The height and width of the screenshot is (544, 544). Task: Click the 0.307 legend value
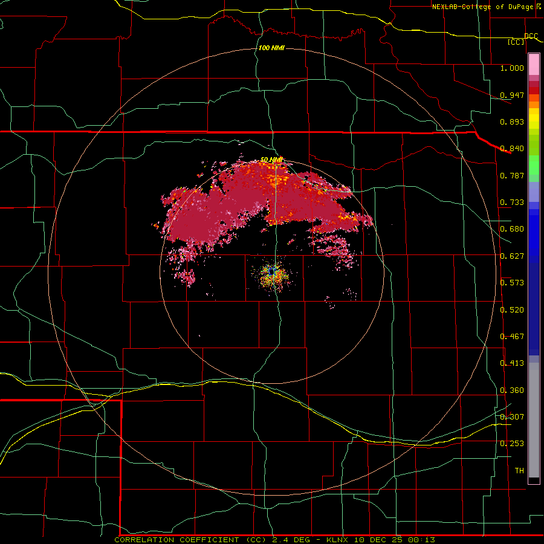tap(512, 417)
